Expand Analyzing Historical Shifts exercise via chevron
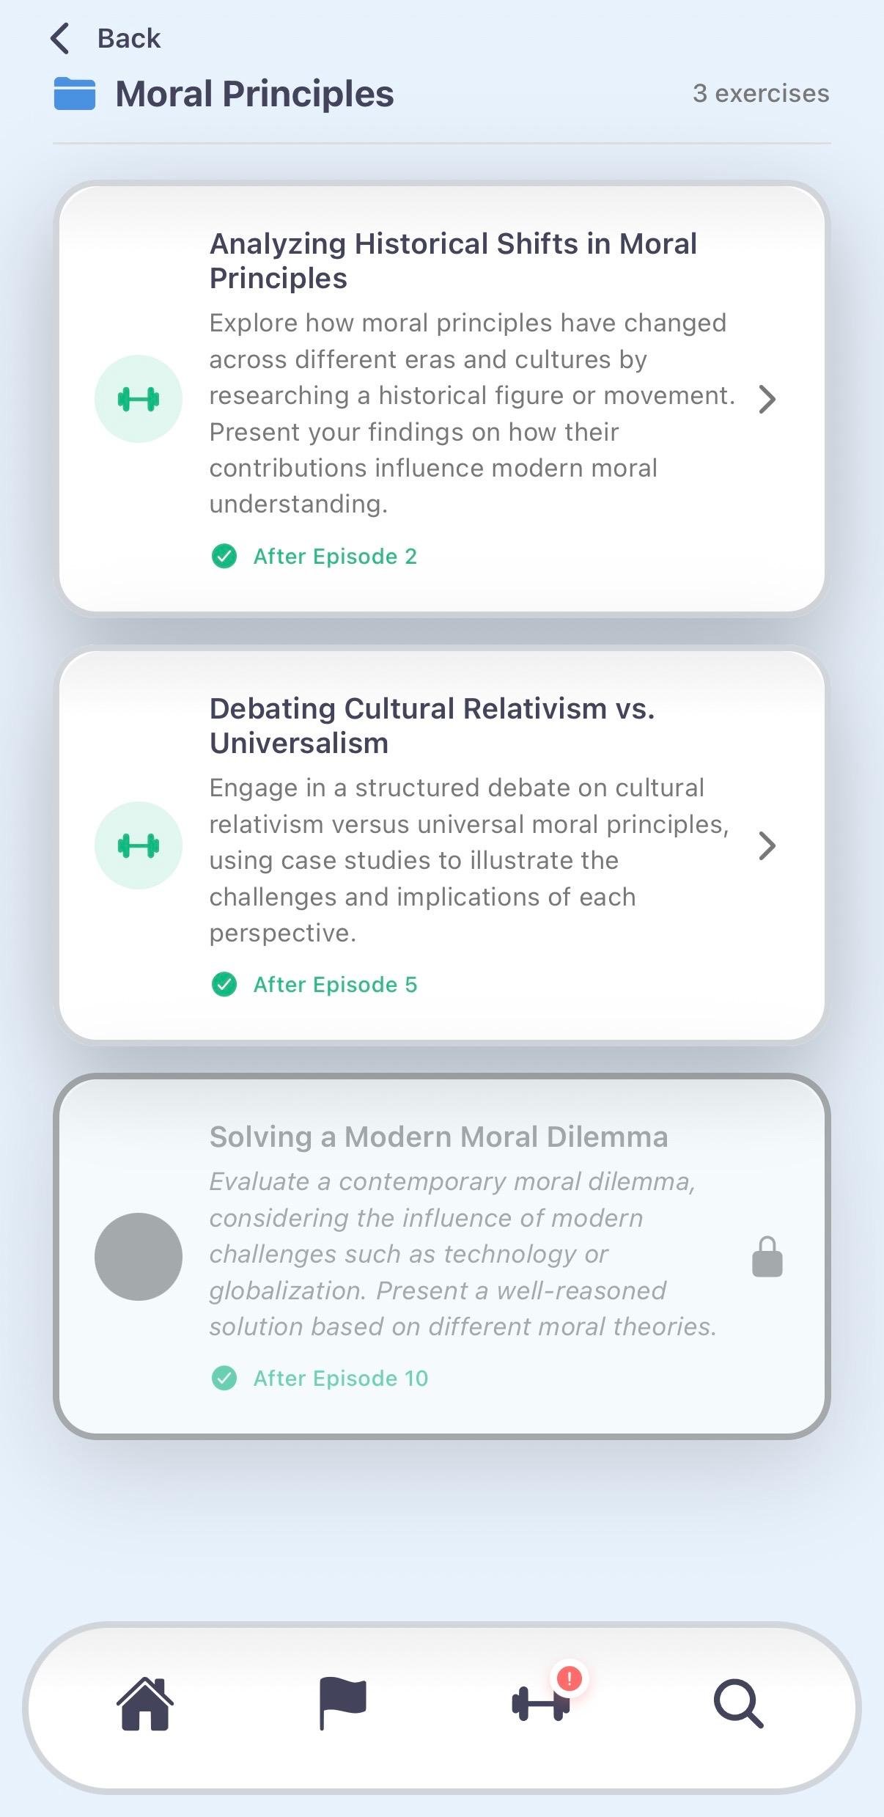884x1817 pixels. tap(767, 399)
